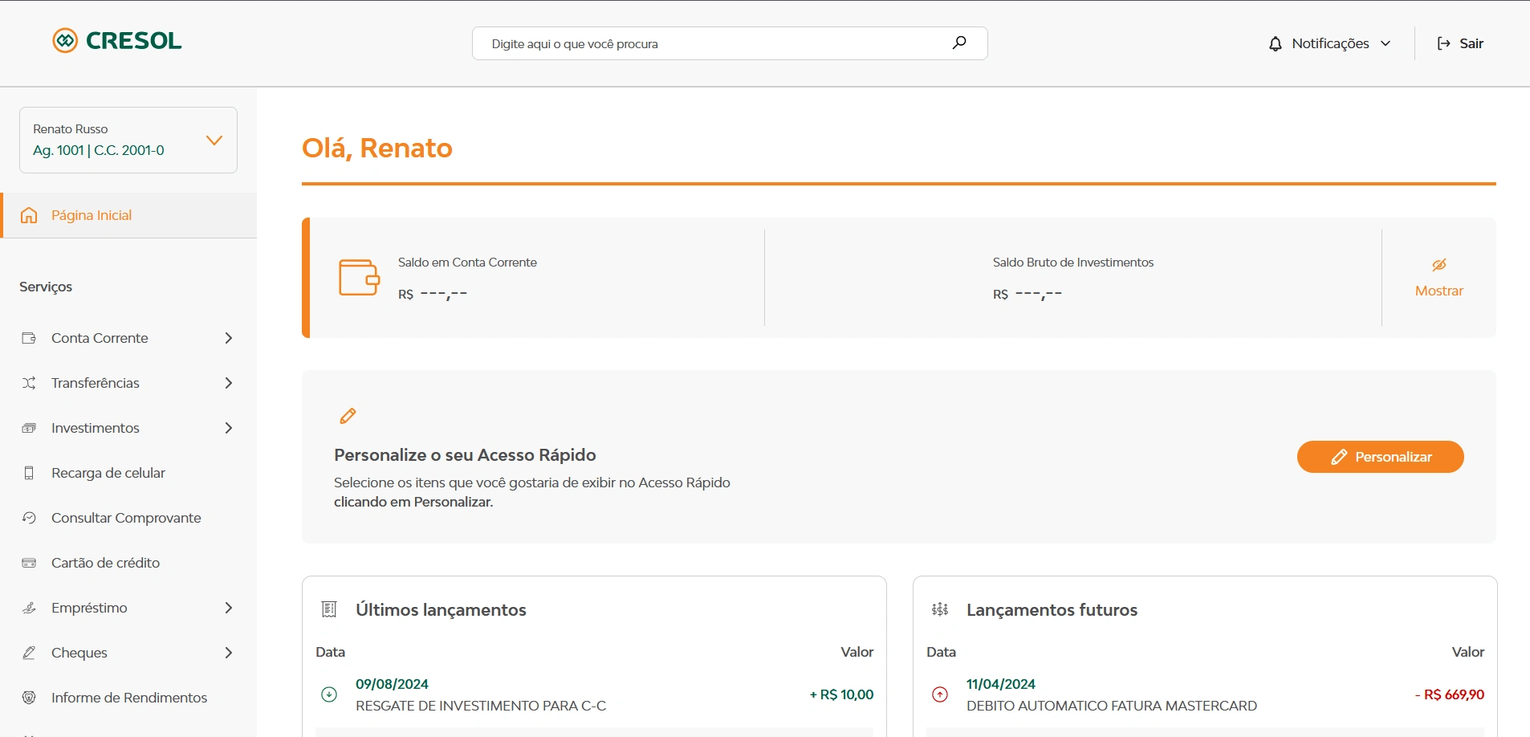The height and width of the screenshot is (737, 1530).
Task: Click the Mostrar label
Action: click(x=1439, y=291)
